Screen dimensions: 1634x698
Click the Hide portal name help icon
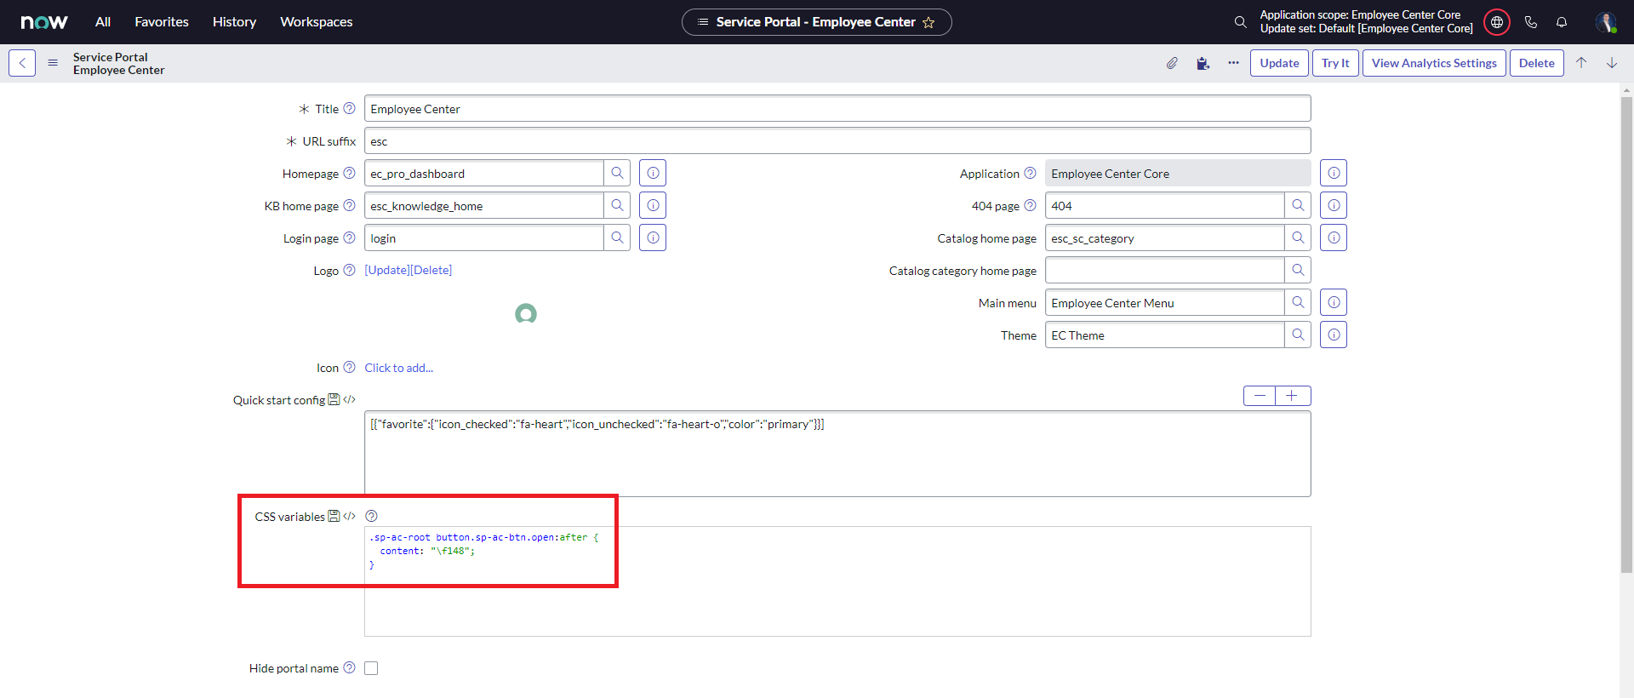(x=349, y=667)
